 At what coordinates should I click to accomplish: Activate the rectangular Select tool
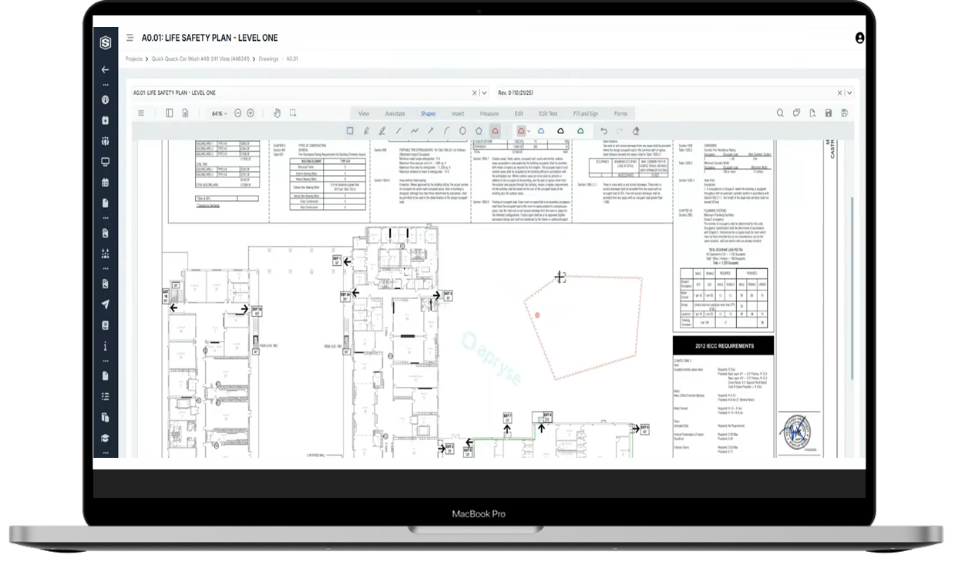293,113
